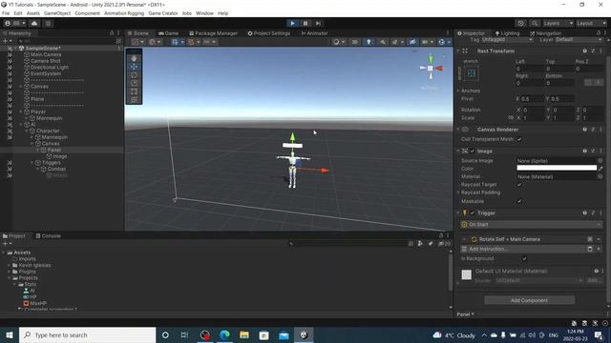Open Rect Transform preset settings icon
Image resolution: width=611 pixels, height=343 pixels.
coord(593,50)
